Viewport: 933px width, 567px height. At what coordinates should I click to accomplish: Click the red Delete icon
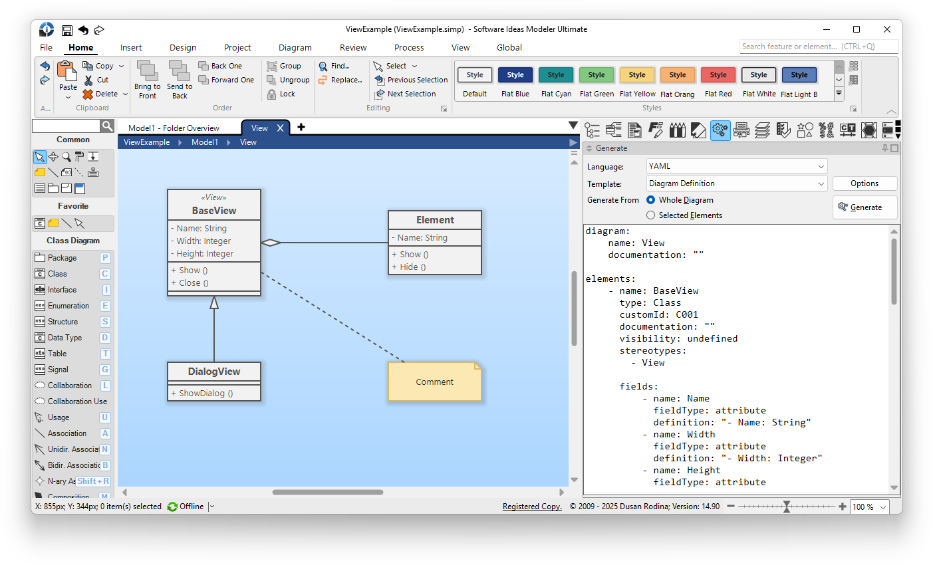pos(88,94)
